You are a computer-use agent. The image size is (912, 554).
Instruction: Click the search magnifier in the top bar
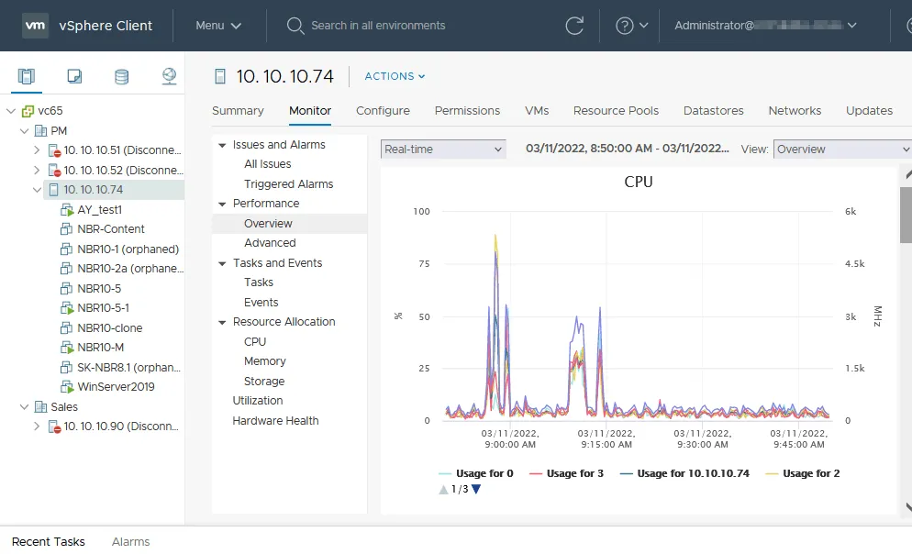click(295, 26)
